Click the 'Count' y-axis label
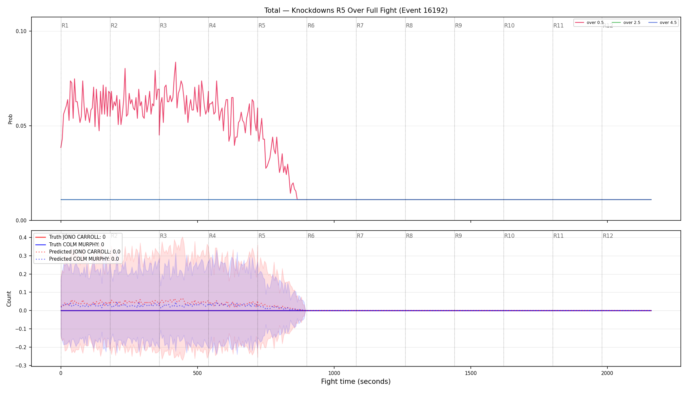The height and width of the screenshot is (393, 688). [9, 299]
